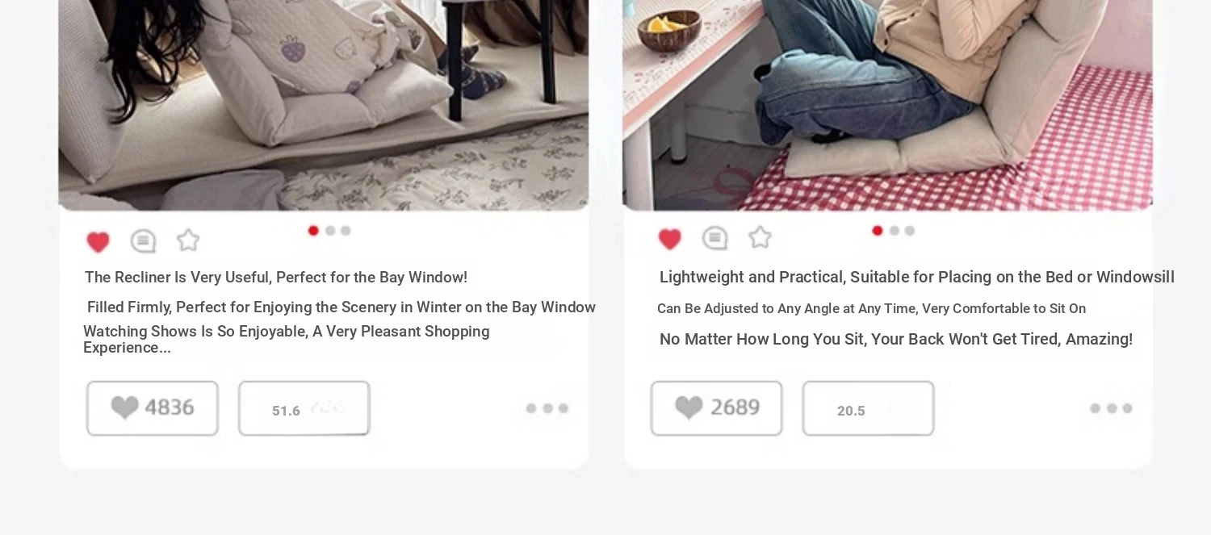Click the 51.6 button on the left card
The width and height of the screenshot is (1211, 535).
304,408
